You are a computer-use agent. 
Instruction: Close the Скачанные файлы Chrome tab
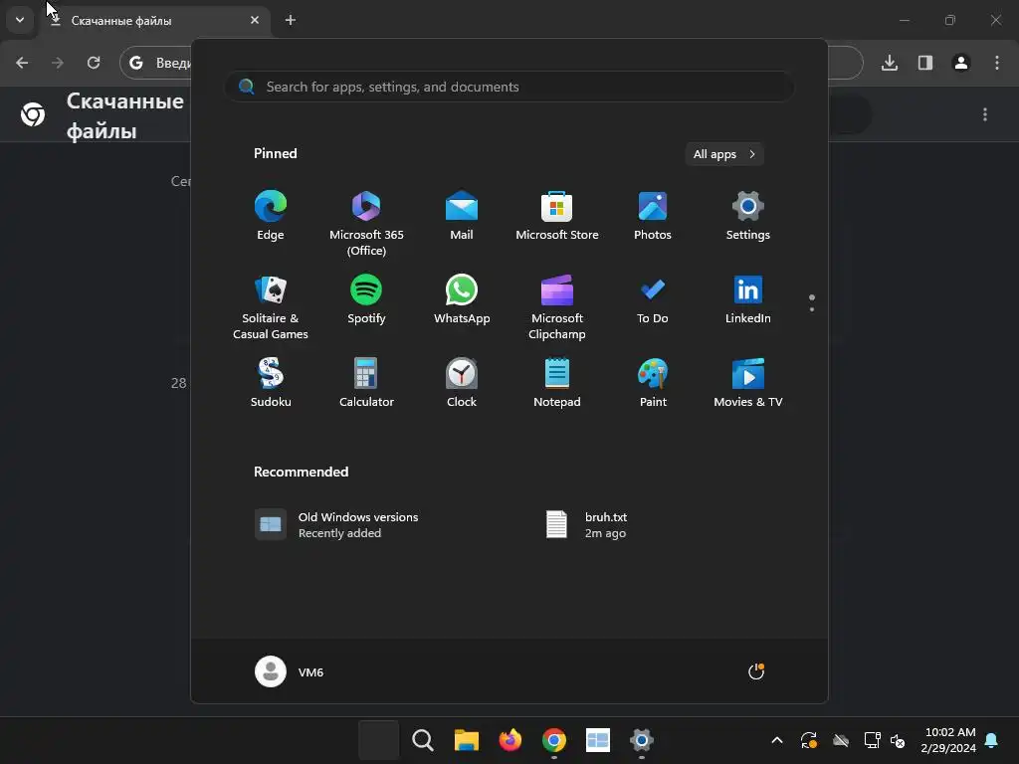coord(255,20)
